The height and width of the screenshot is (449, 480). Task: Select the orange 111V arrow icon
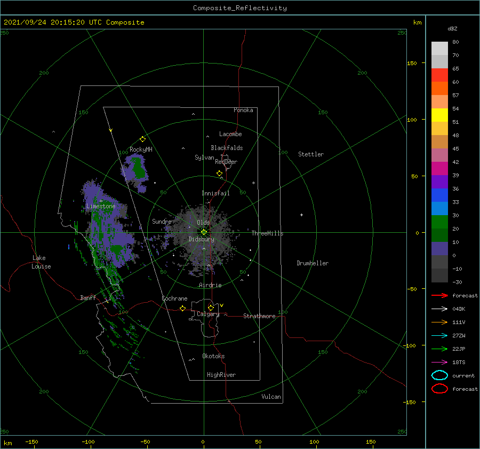pos(439,322)
